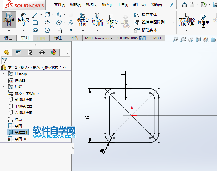Select the 智能尺寸 smart dimension tool

click(x=23, y=20)
